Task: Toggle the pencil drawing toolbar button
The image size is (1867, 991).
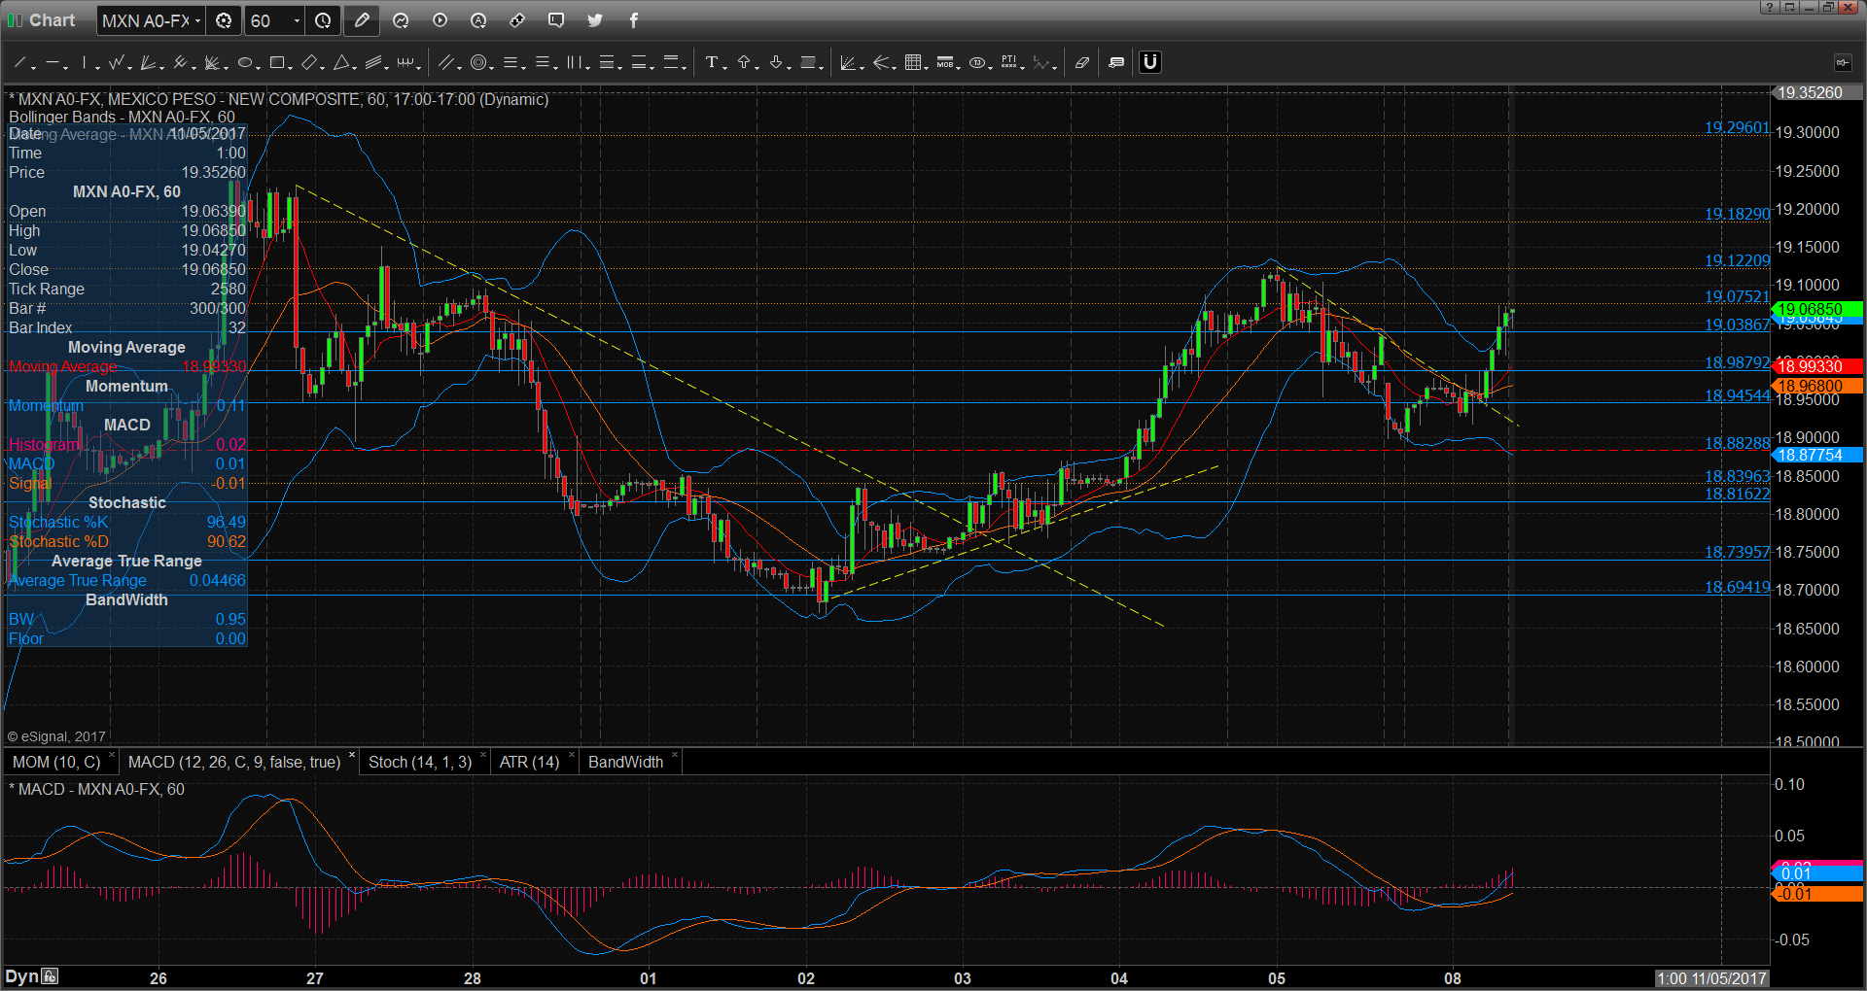Action: 362,20
